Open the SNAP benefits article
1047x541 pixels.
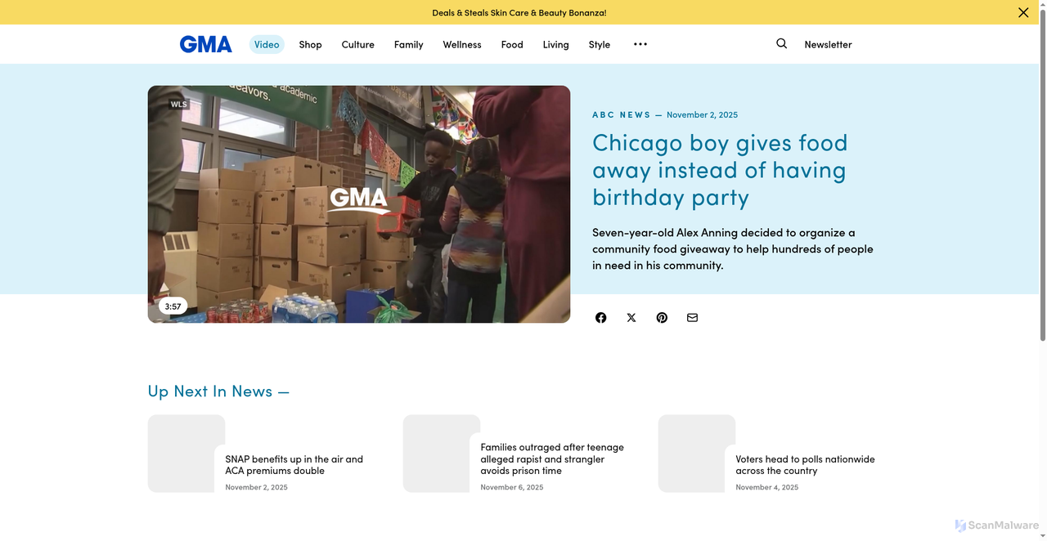294,464
